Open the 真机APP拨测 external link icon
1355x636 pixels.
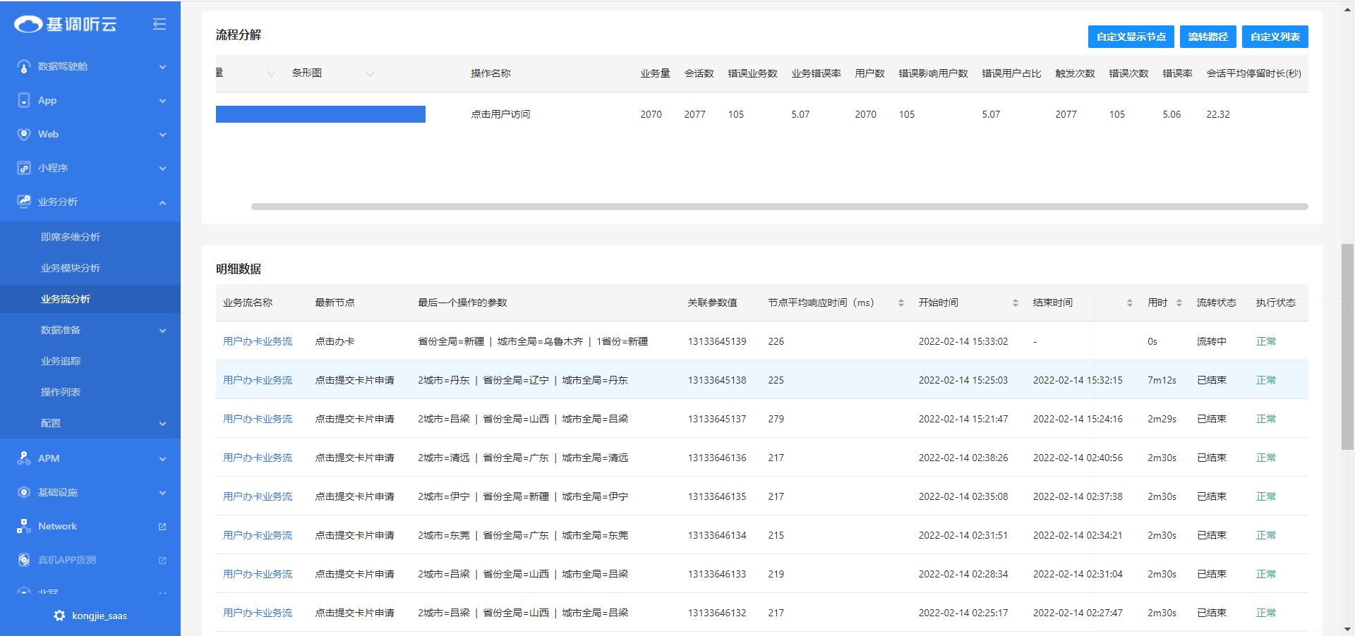click(162, 561)
